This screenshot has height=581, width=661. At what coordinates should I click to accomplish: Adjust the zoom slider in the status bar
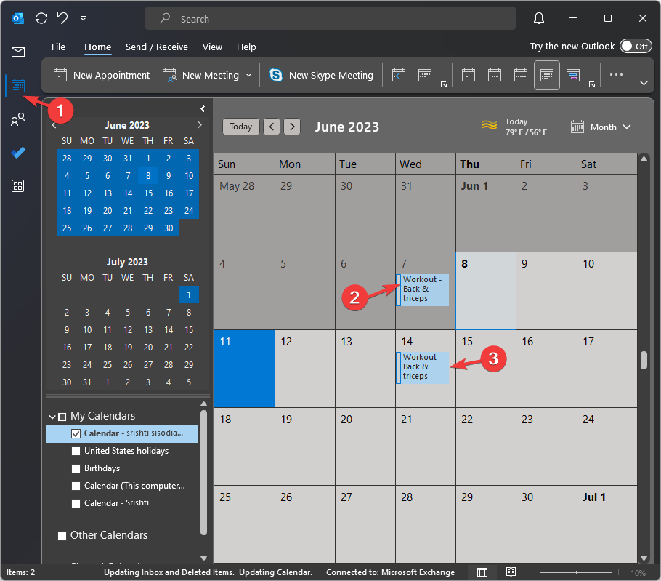coord(576,572)
